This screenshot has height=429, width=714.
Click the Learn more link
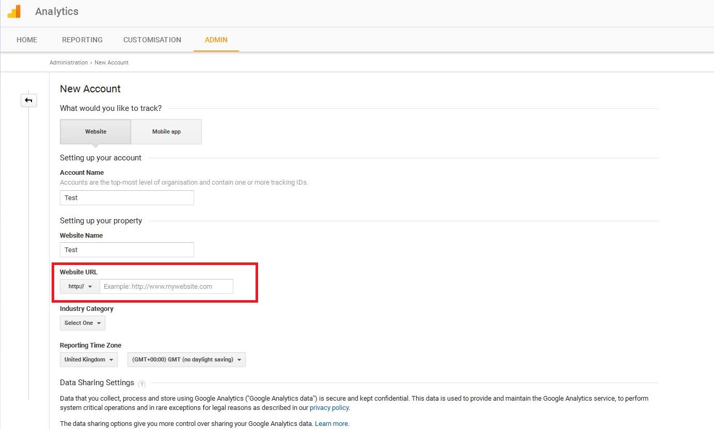(332, 424)
